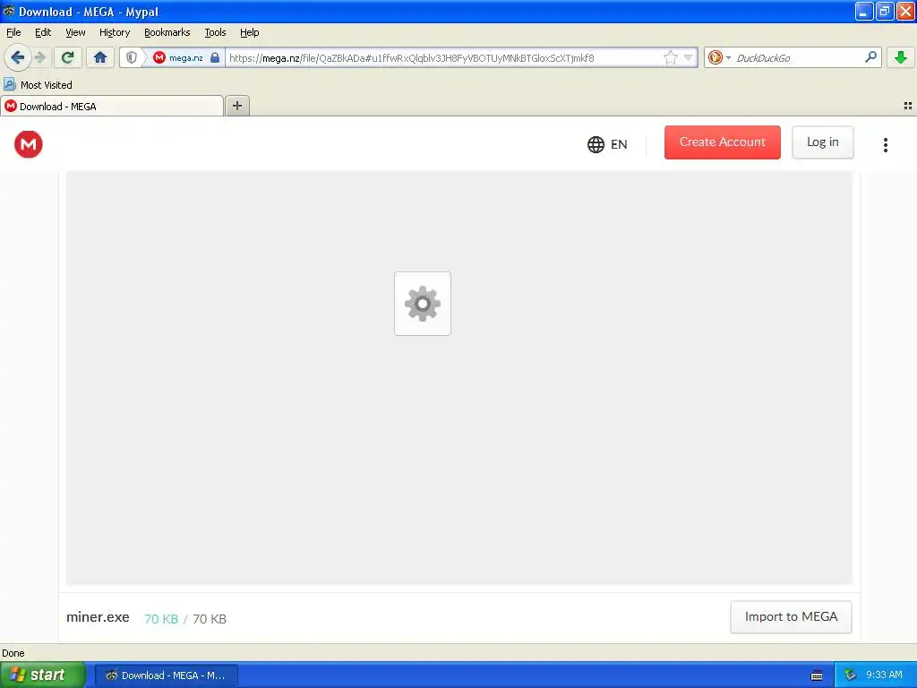The height and width of the screenshot is (688, 917).
Task: Change language via the globe EN selector
Action: pyautogui.click(x=607, y=144)
